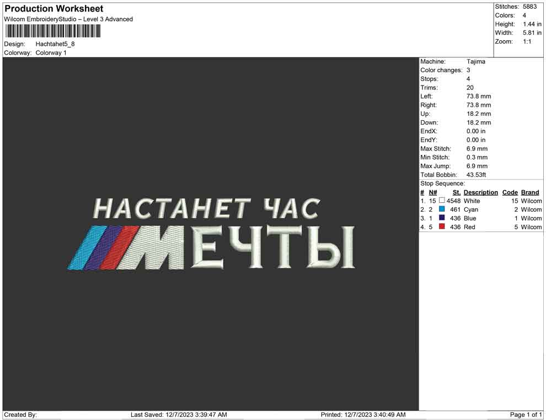Screen dimensions: 546x420
Task: Click the 'Code' column header
Action: [510, 192]
